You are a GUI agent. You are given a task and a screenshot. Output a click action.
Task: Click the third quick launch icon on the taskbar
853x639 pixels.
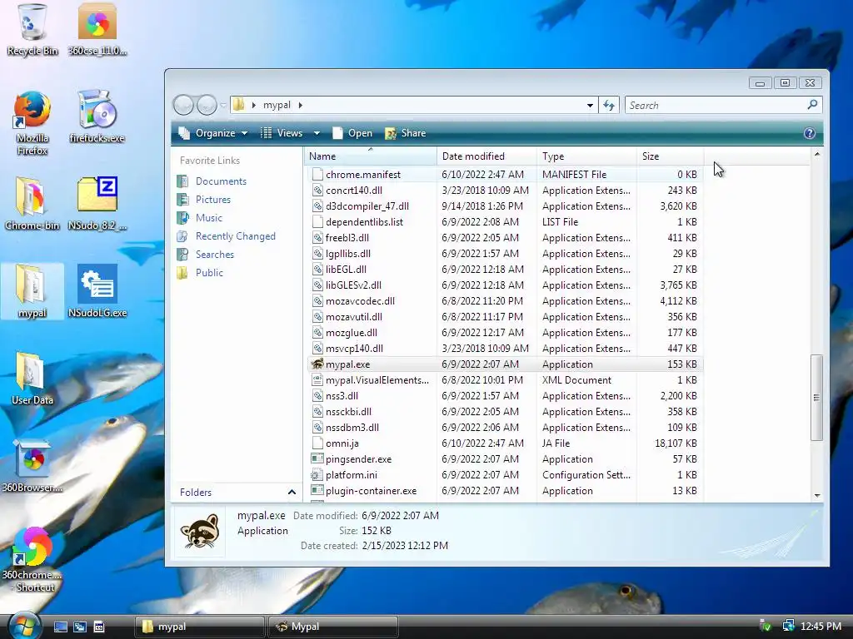(x=98, y=627)
